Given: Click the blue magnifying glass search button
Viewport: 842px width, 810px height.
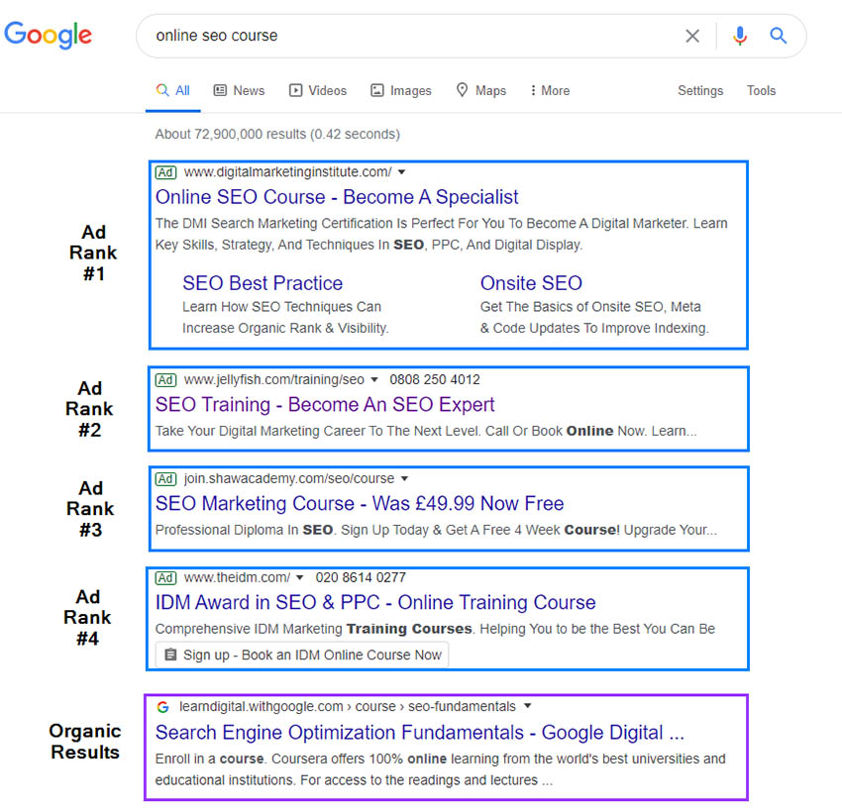Looking at the screenshot, I should click(779, 36).
